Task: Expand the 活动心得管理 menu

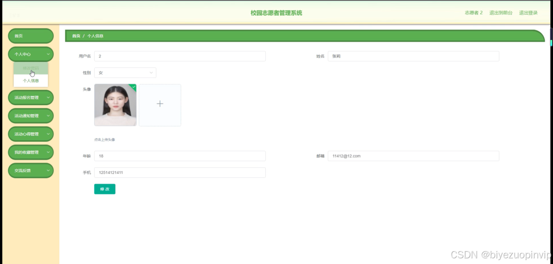Action: click(x=31, y=134)
